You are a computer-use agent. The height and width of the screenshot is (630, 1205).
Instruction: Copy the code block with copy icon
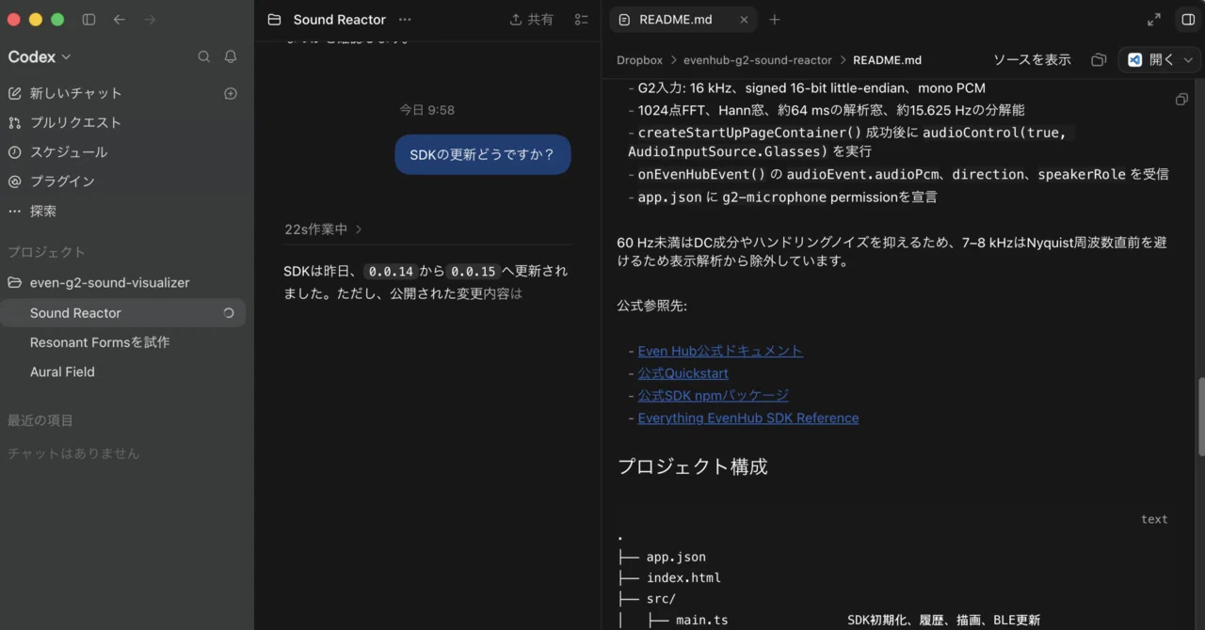(1181, 99)
